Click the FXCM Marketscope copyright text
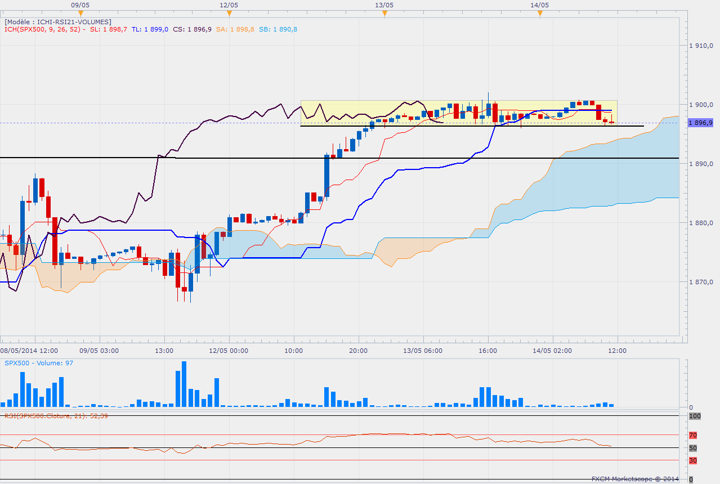Screen dimensions: 720x484 (635, 479)
